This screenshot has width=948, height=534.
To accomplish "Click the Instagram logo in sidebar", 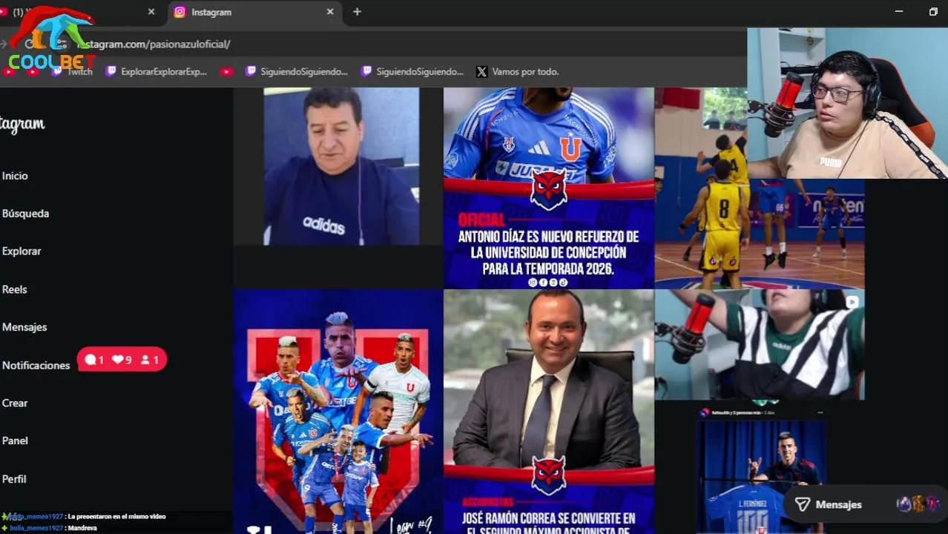I will [x=22, y=125].
